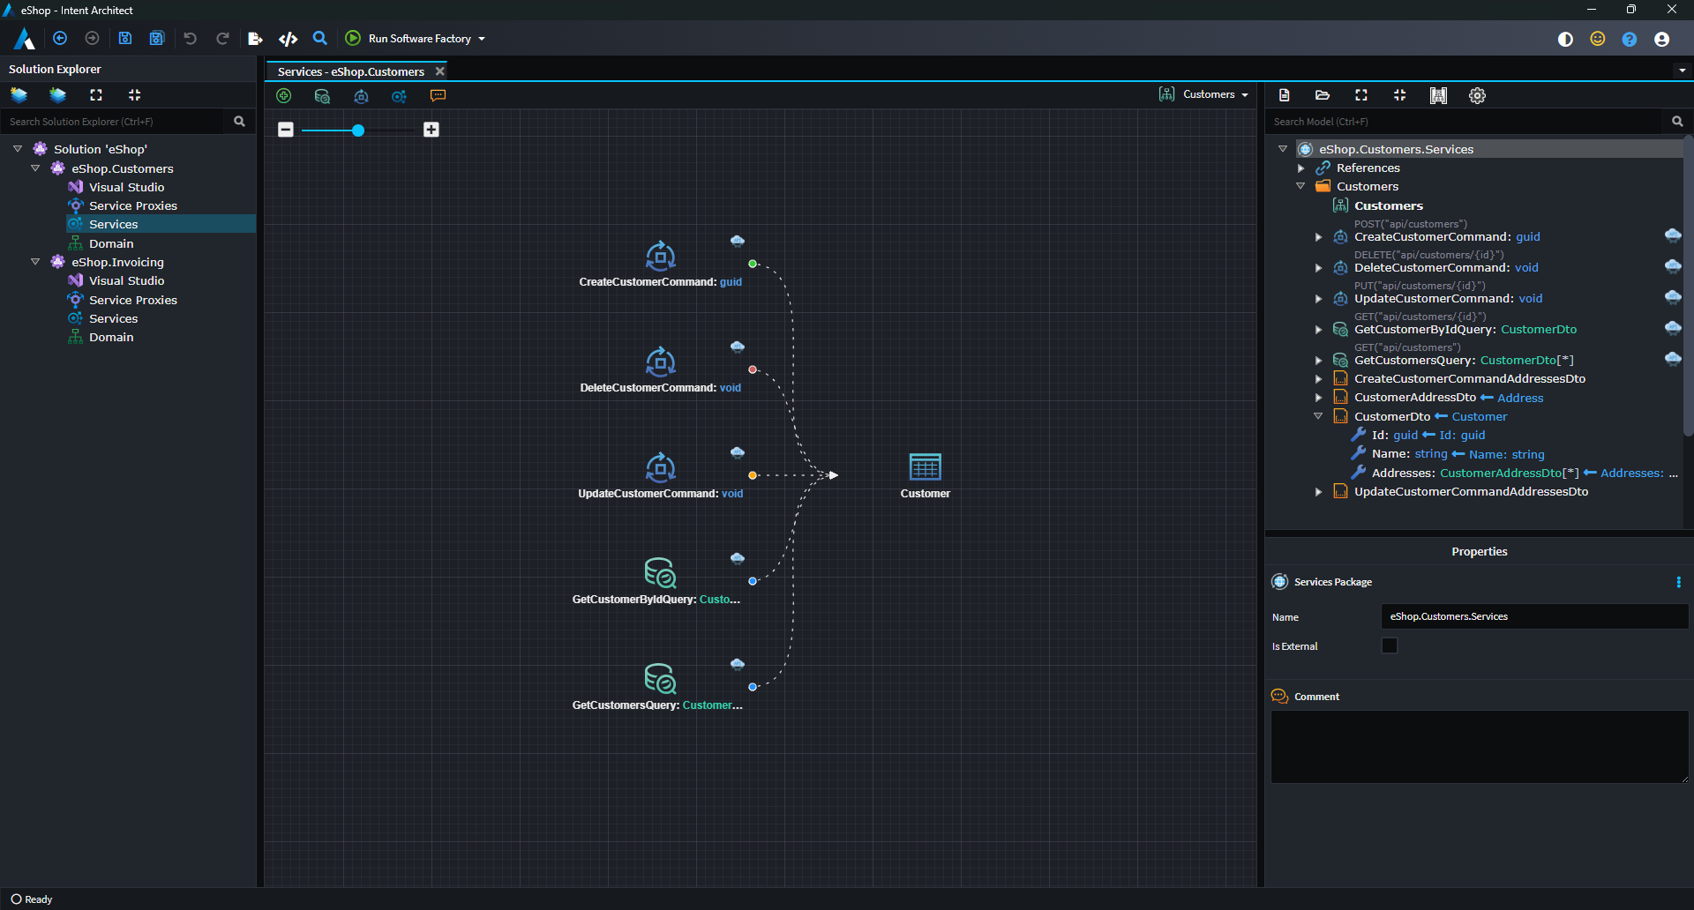The height and width of the screenshot is (910, 1694).
Task: Click the new document icon in model panel
Action: click(1285, 95)
